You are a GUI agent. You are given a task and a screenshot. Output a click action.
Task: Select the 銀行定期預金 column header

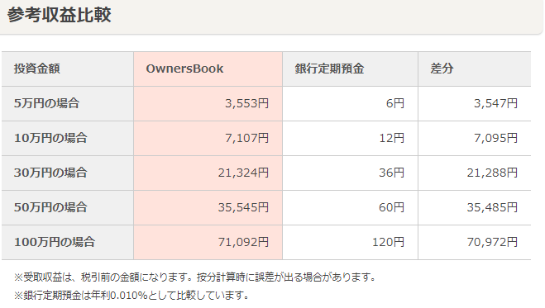[329, 69]
